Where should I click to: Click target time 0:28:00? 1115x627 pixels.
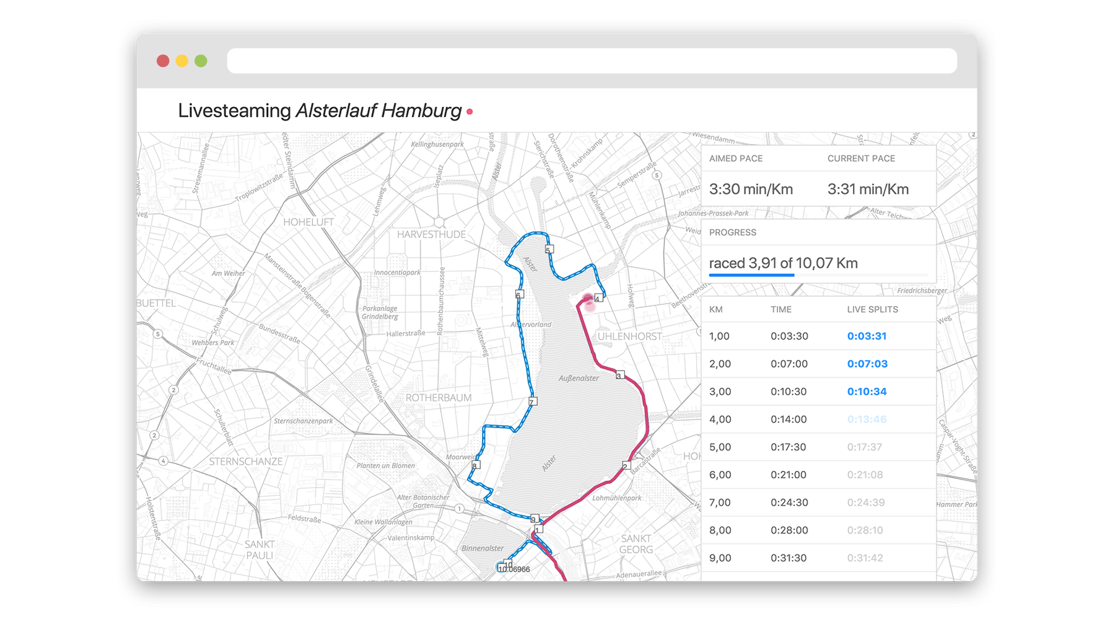point(789,530)
